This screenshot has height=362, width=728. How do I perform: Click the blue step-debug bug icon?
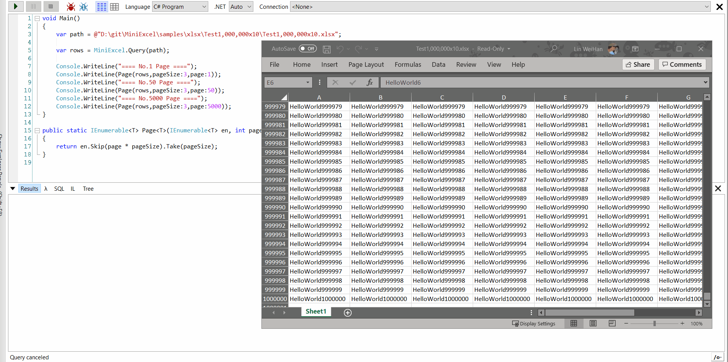point(84,6)
